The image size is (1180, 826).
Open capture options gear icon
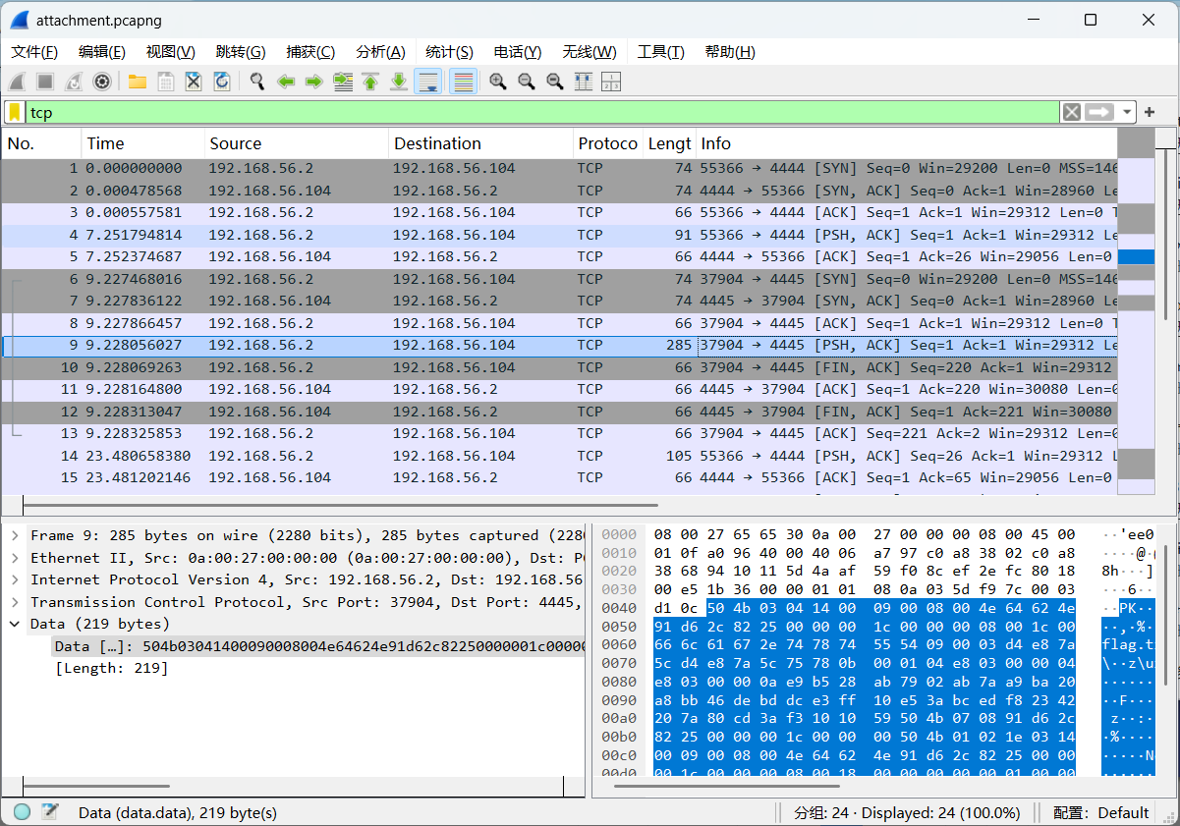102,82
